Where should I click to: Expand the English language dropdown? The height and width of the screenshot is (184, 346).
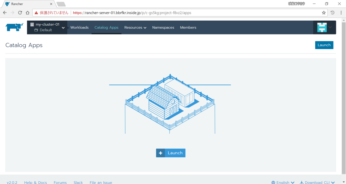point(283,182)
